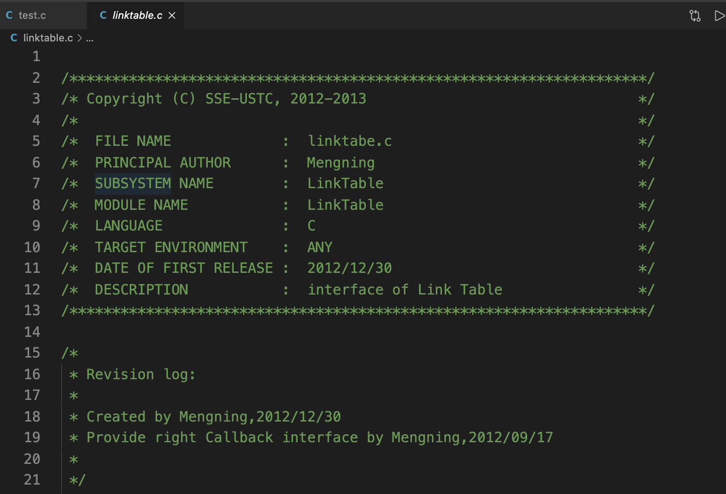The image size is (726, 494).
Task: Click the Revision log text
Action: point(141,374)
